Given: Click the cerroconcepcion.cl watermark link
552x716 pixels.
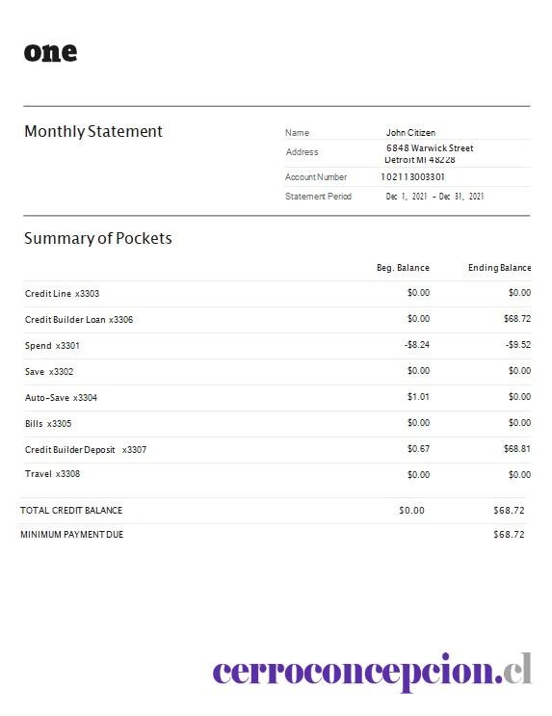Looking at the screenshot, I should tap(372, 672).
